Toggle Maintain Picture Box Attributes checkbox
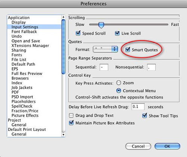Screen dimensions: 187x157 71,123
